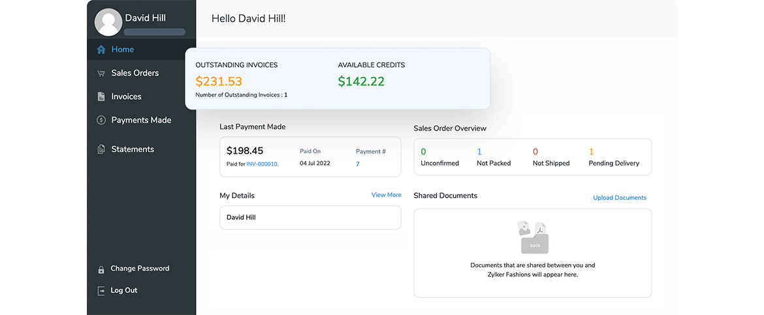Select the Not Packed order count
Viewport: 764px width, 315px height.
point(479,152)
